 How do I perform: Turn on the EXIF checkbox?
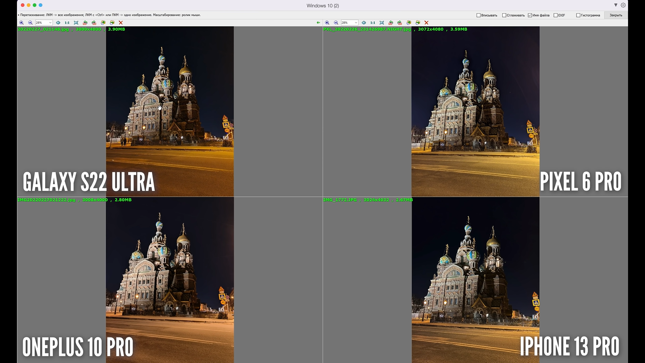556,15
